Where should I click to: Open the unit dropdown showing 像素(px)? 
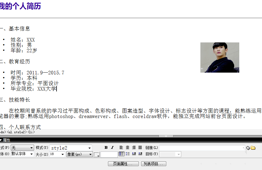tap(80, 154)
